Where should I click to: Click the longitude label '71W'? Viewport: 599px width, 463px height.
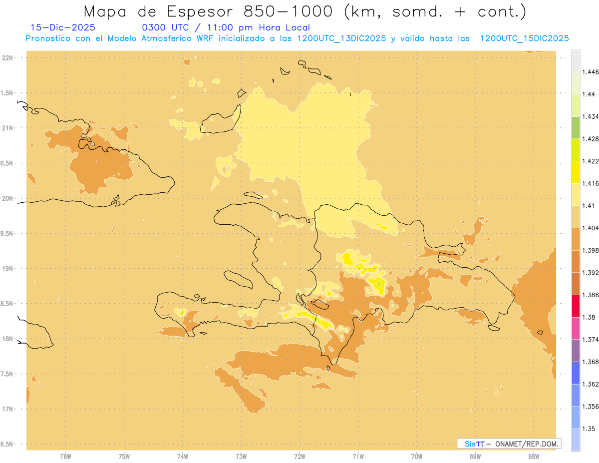pos(358,456)
